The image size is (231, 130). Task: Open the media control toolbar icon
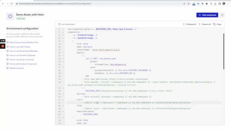[x=211, y=4]
